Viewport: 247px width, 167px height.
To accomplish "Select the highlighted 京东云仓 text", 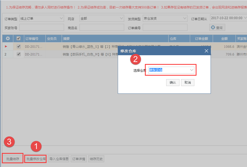I will (x=156, y=70).
